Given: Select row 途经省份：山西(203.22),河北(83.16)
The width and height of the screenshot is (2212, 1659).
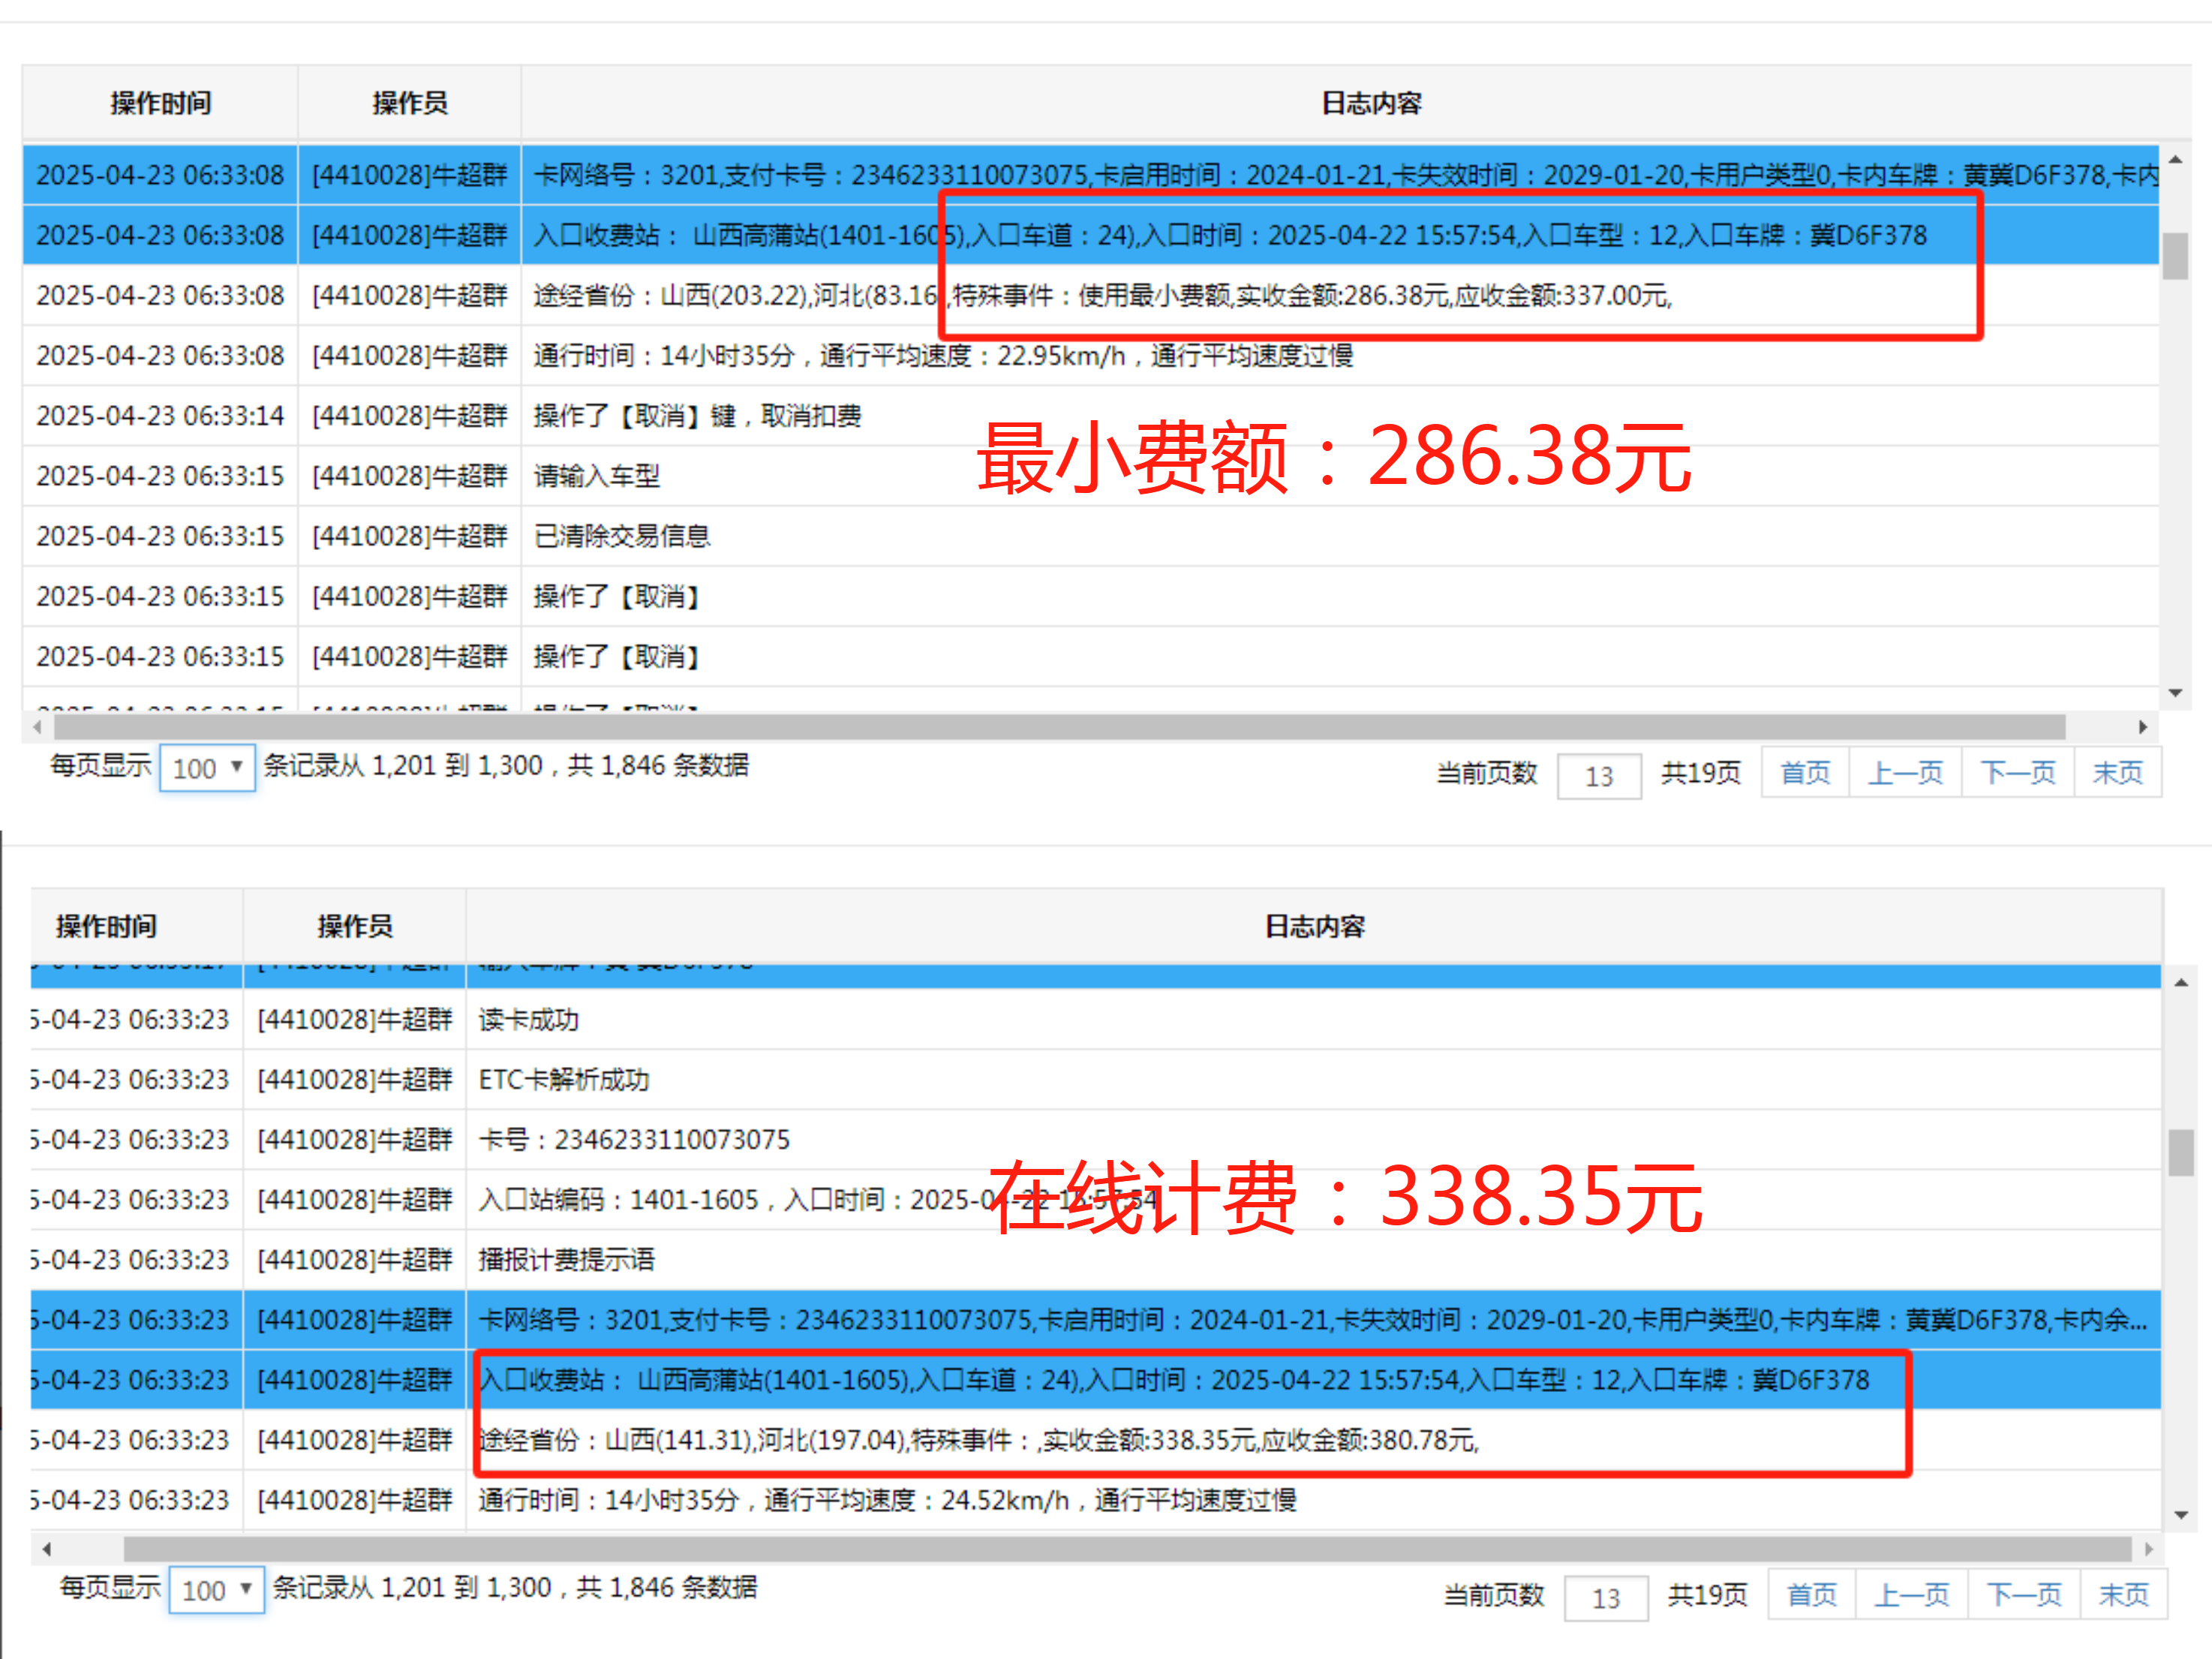Looking at the screenshot, I should [x=1091, y=295].
